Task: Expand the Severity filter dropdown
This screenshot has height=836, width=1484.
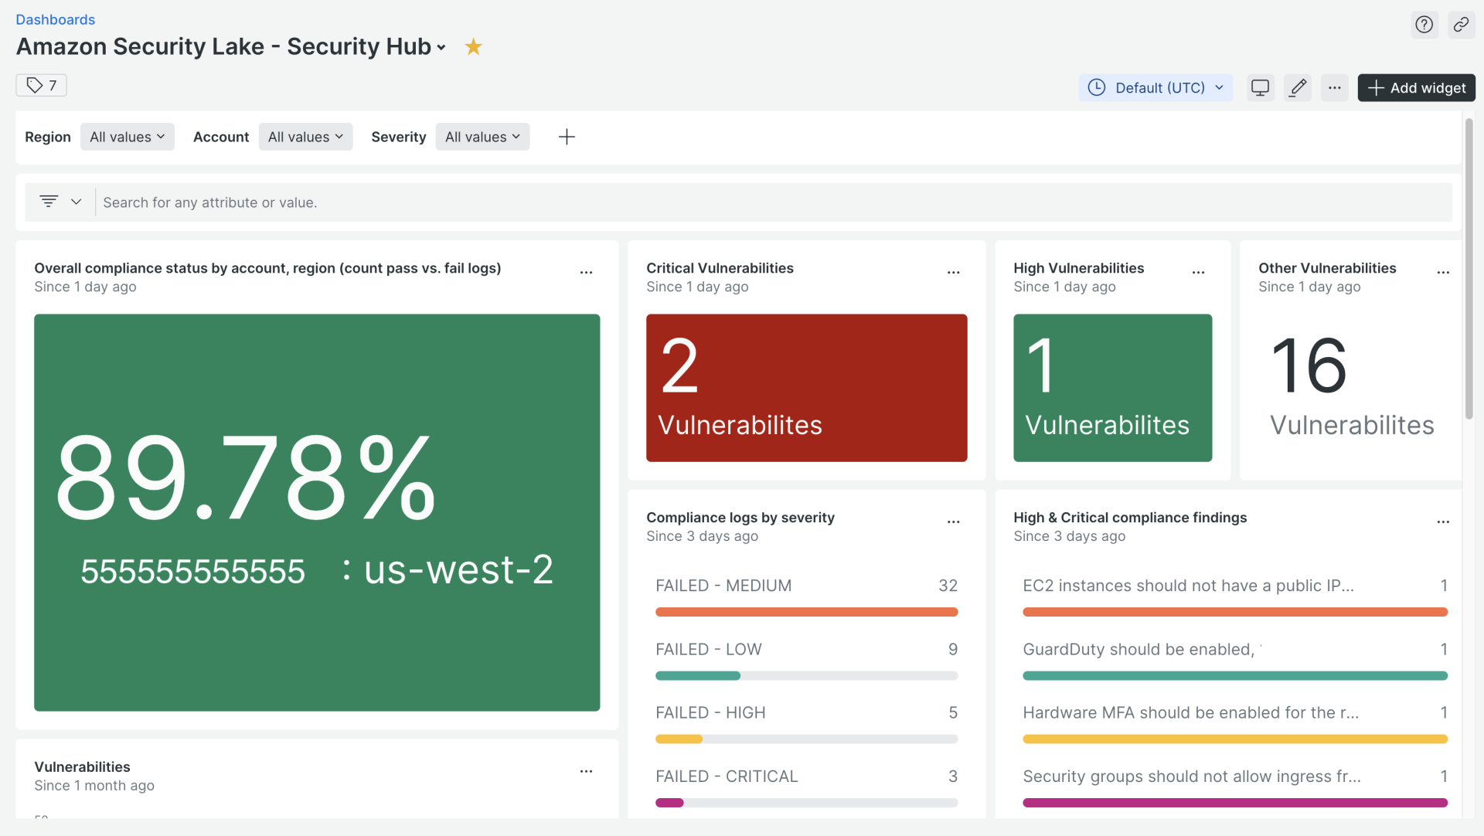Action: 481,137
